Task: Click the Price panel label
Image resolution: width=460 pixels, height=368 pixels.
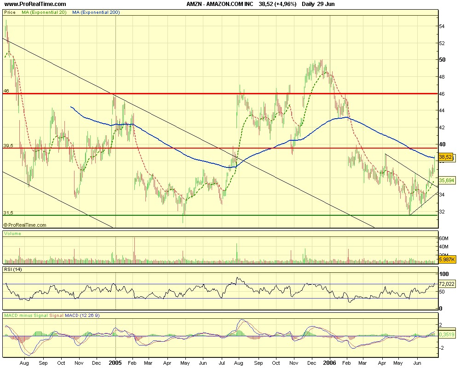Action: click(10, 12)
